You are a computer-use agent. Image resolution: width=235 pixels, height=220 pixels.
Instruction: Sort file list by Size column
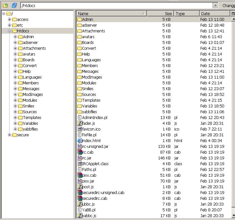coord(160,13)
